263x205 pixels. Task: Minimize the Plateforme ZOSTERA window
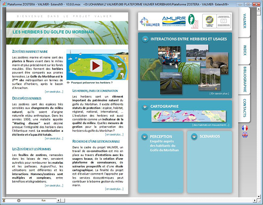coord(240,4)
